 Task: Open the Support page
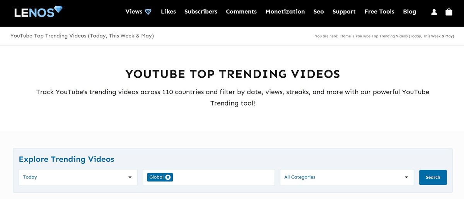[344, 12]
